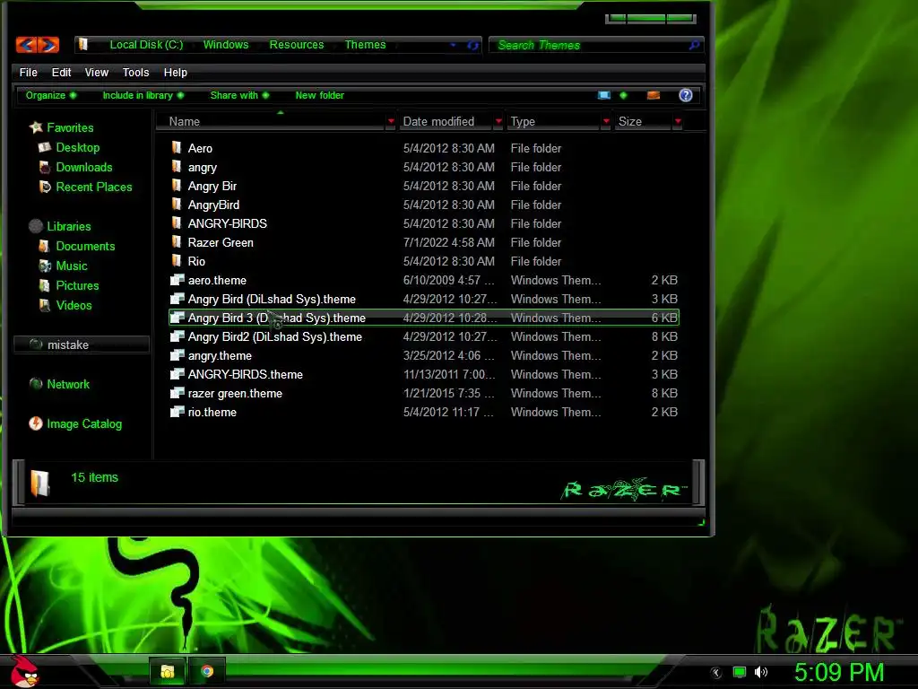Click the Favorites star icon

point(36,127)
